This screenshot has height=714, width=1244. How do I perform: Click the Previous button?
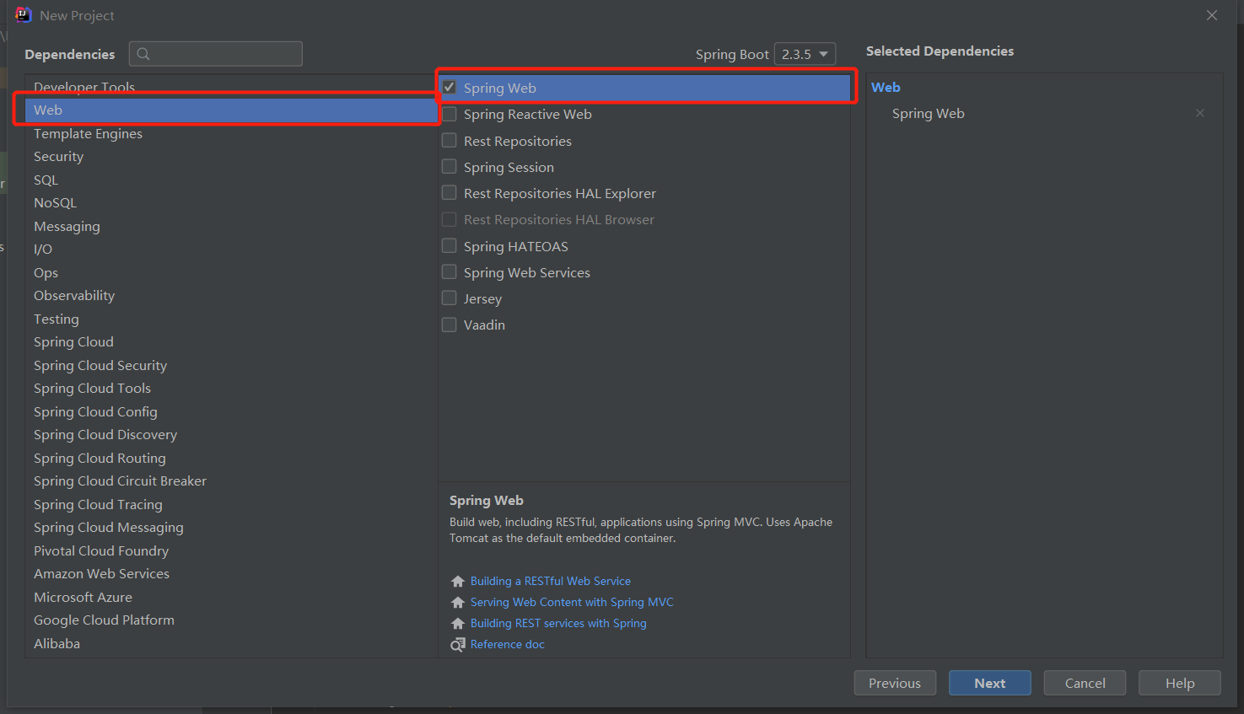point(895,683)
